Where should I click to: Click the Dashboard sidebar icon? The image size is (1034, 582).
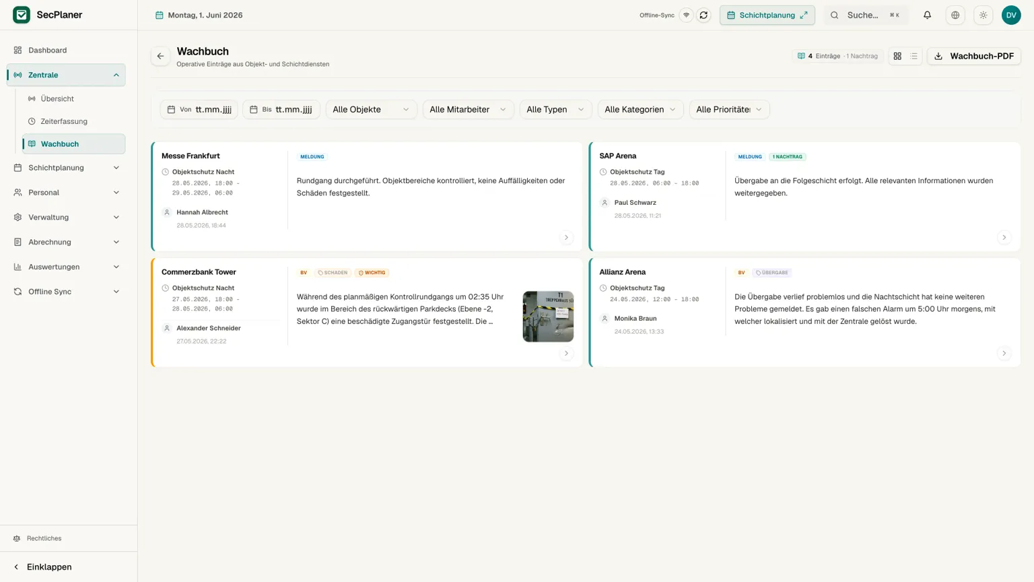point(18,50)
